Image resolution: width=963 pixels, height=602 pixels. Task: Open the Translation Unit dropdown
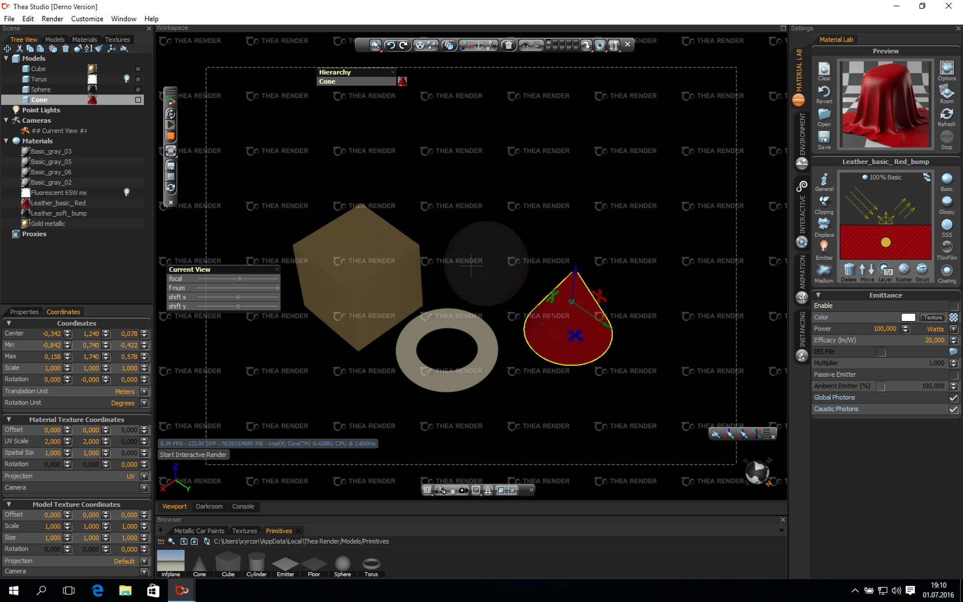pos(143,391)
